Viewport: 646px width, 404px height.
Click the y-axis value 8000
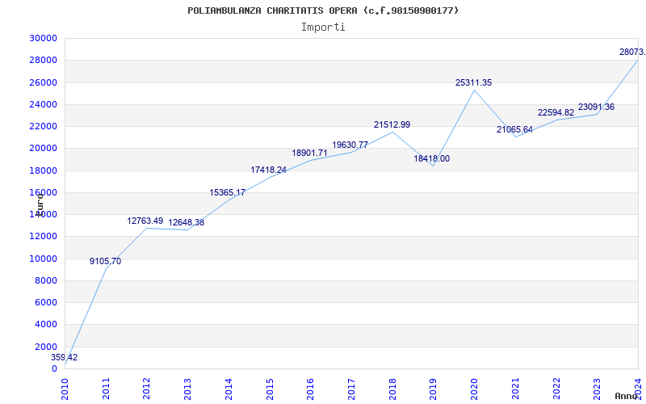[46, 280]
